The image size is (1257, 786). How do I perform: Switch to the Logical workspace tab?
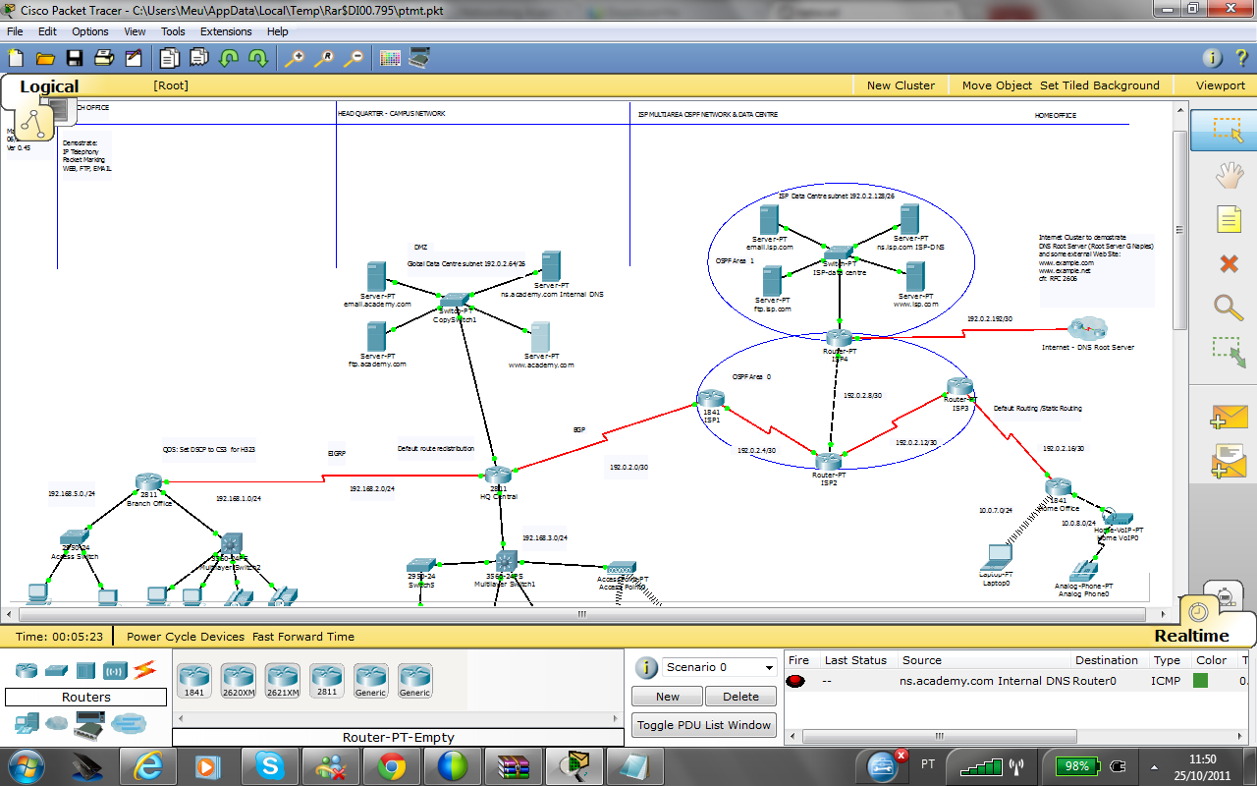tap(49, 86)
